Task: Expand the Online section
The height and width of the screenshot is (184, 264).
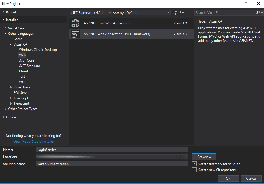Action: 3,117
